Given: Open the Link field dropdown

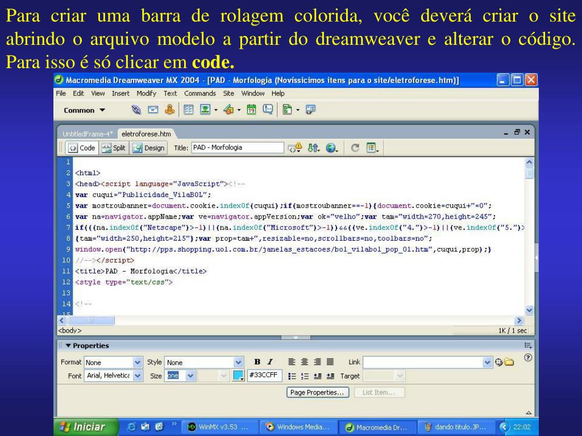Looking at the screenshot, I should (487, 362).
